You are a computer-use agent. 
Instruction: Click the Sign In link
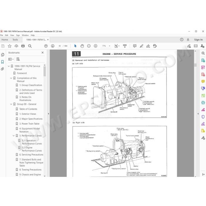(x=198, y=39)
